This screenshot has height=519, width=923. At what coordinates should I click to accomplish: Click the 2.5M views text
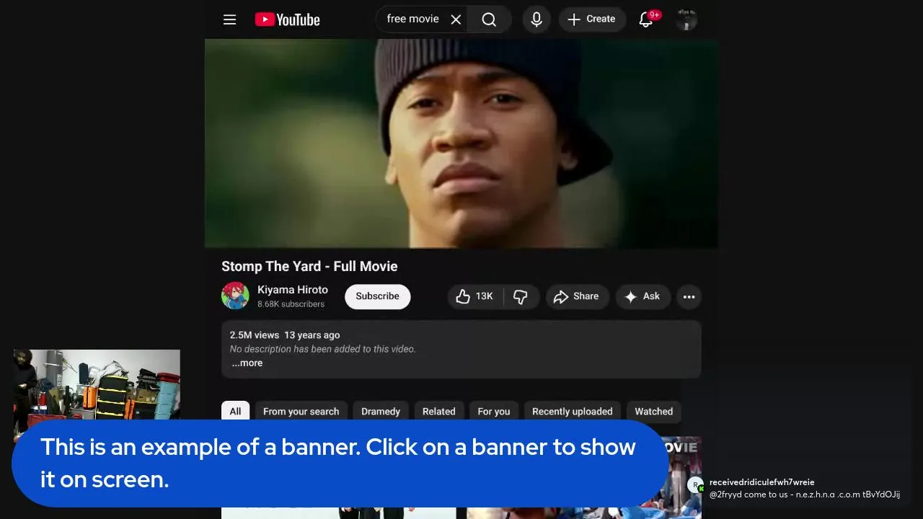click(x=254, y=334)
